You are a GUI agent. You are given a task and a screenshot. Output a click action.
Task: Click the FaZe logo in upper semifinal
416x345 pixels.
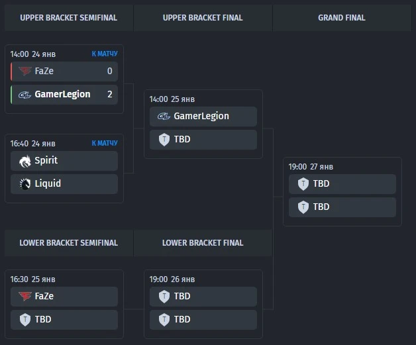point(25,71)
